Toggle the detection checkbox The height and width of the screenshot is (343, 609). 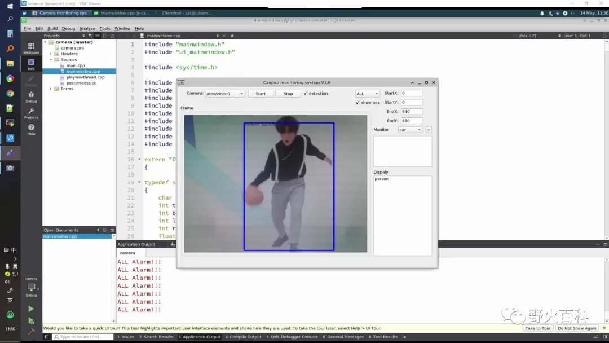click(306, 94)
